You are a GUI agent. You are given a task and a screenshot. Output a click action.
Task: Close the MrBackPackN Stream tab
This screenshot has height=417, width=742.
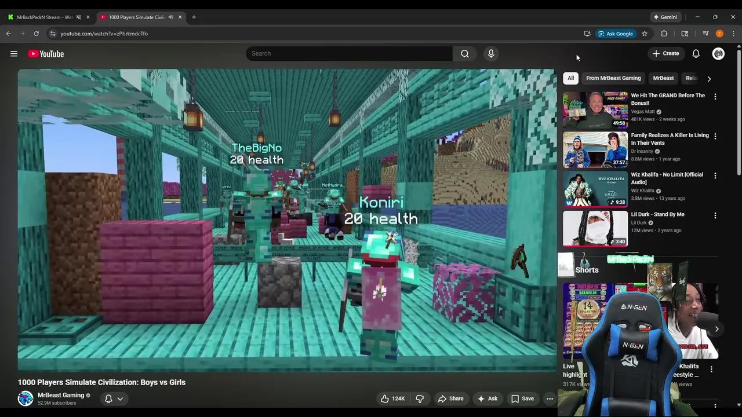pyautogui.click(x=88, y=17)
